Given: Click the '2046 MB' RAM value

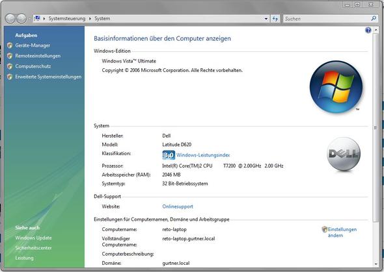Looking at the screenshot, I should coord(171,175).
